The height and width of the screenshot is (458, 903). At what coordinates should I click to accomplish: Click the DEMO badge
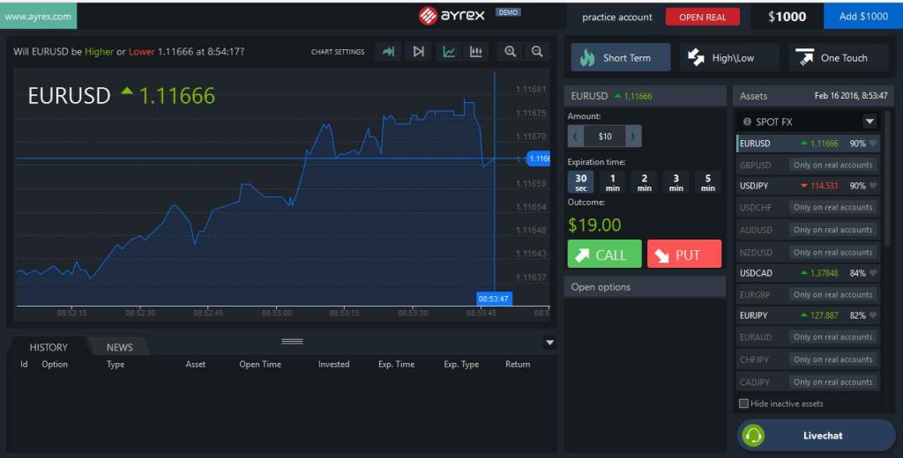(508, 12)
